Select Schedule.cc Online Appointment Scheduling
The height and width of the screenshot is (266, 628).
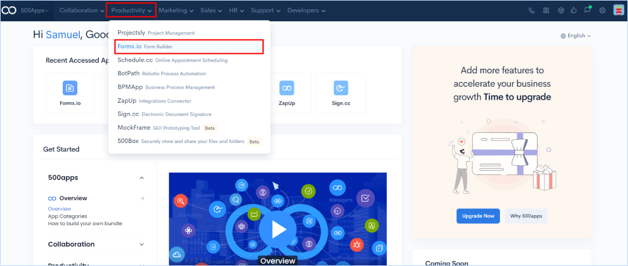189,60
